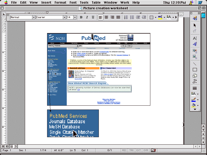Screen dimensions: 207x155
Task: Toggle REC macro recording in status bar
Action: point(124,150)
